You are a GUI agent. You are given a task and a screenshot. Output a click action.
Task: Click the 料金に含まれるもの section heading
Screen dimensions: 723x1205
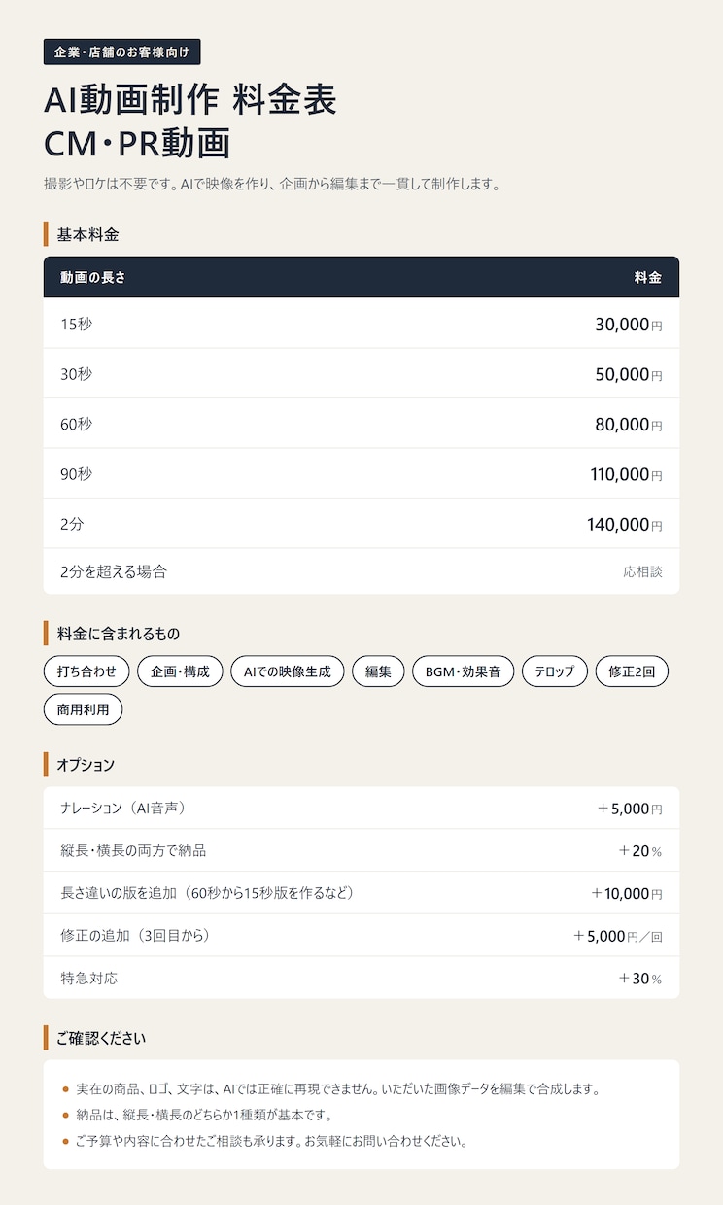click(x=119, y=634)
